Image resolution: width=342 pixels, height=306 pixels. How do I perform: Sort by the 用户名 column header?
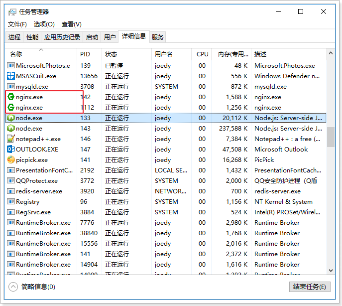click(171, 54)
